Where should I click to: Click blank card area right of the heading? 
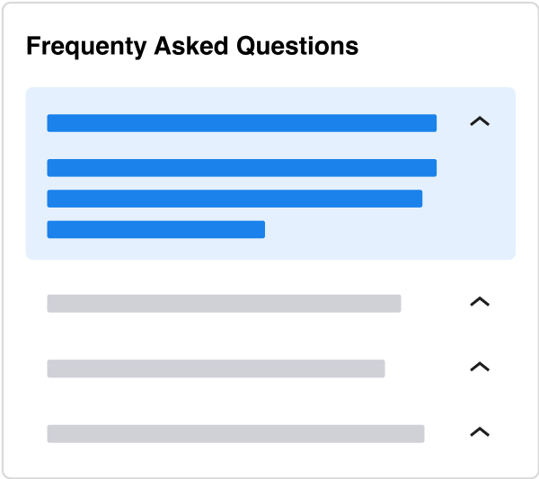click(x=440, y=46)
